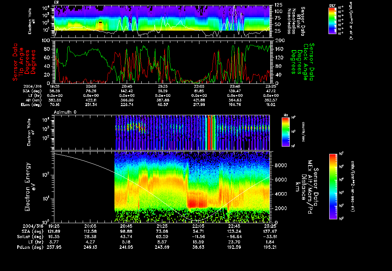Click the 8000 km distance axis tick label
This screenshot has width=392, height=271.
(280, 165)
